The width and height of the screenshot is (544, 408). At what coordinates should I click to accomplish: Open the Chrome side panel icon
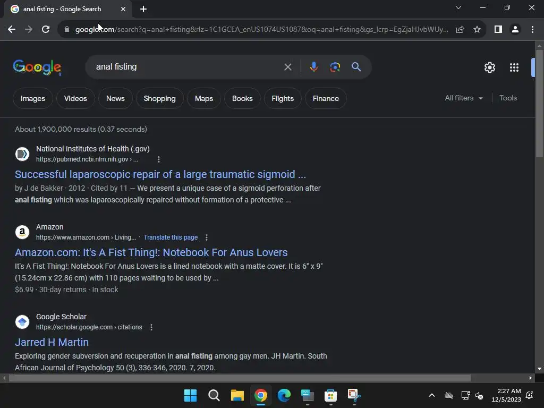[498, 30]
